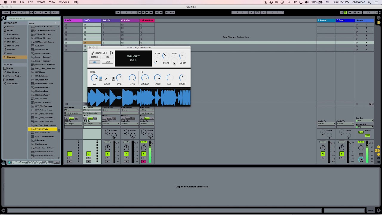Toggle the MODE box in Engine section

113,78
